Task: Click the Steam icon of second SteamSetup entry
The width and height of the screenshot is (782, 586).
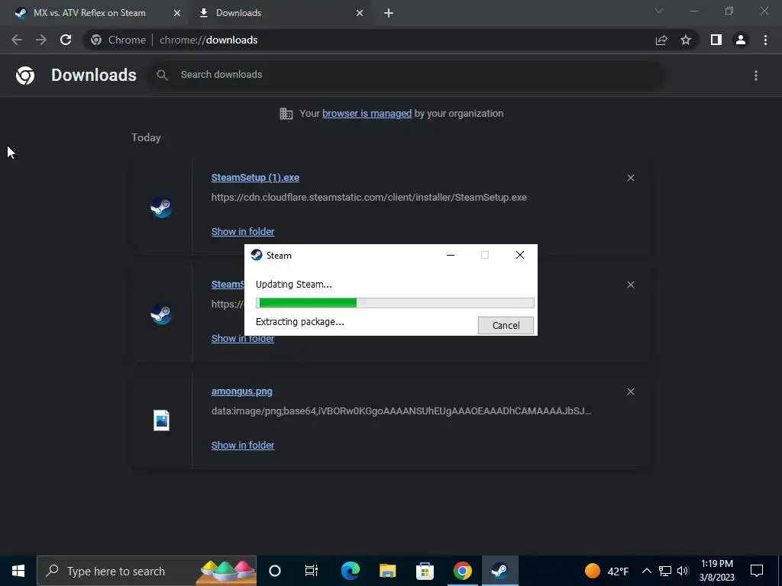Action: [162, 314]
